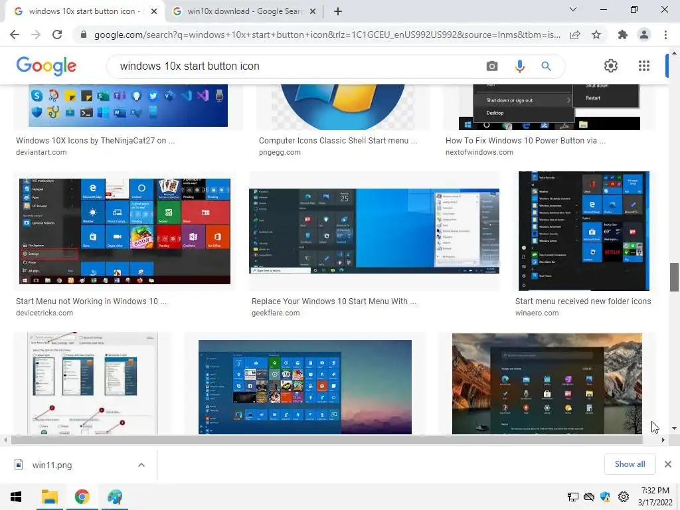Viewport: 680px width, 510px height.
Task: Show all downloads
Action: pos(630,464)
